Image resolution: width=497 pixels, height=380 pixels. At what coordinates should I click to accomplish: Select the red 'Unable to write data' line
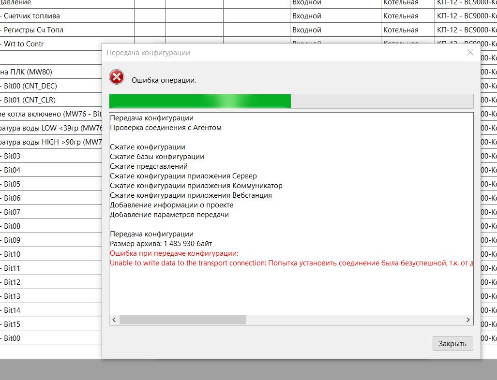[290, 263]
